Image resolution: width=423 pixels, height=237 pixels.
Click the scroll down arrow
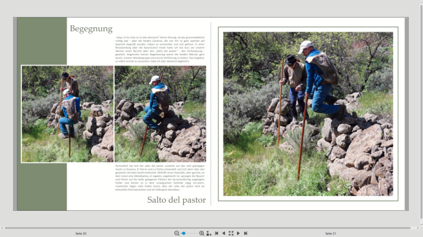(422, 224)
